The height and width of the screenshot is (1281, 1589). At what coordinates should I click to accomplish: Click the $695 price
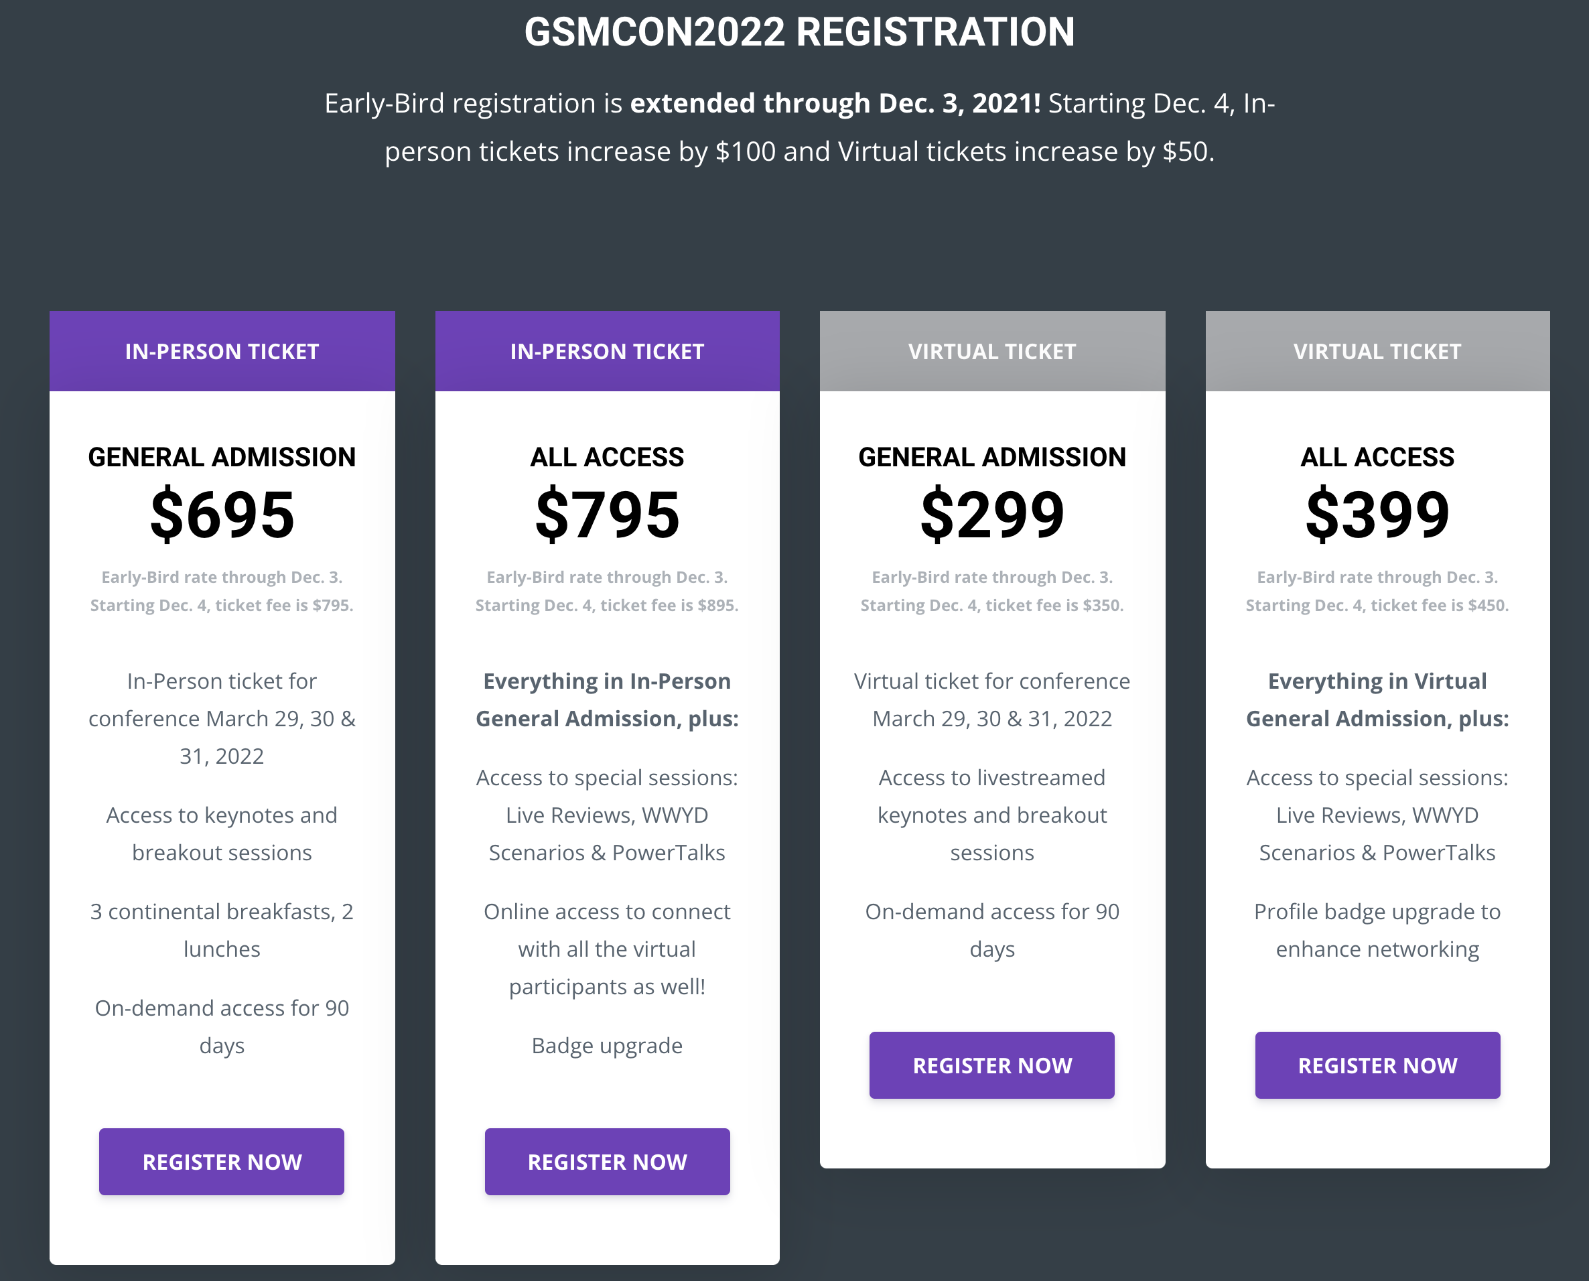point(221,515)
